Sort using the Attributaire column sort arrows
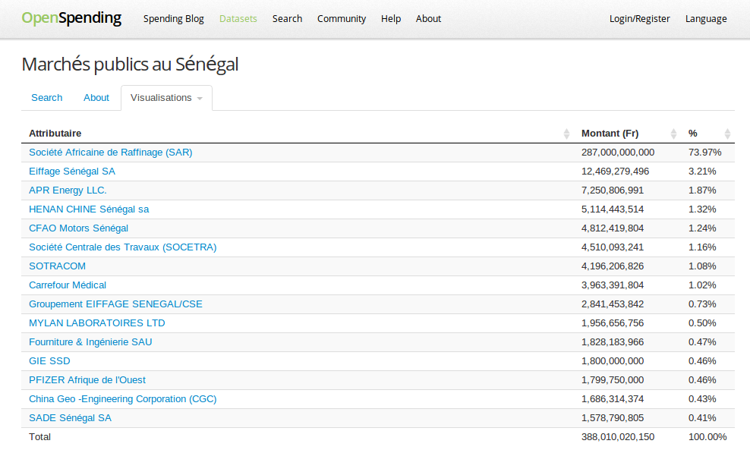This screenshot has width=750, height=450. 566,133
